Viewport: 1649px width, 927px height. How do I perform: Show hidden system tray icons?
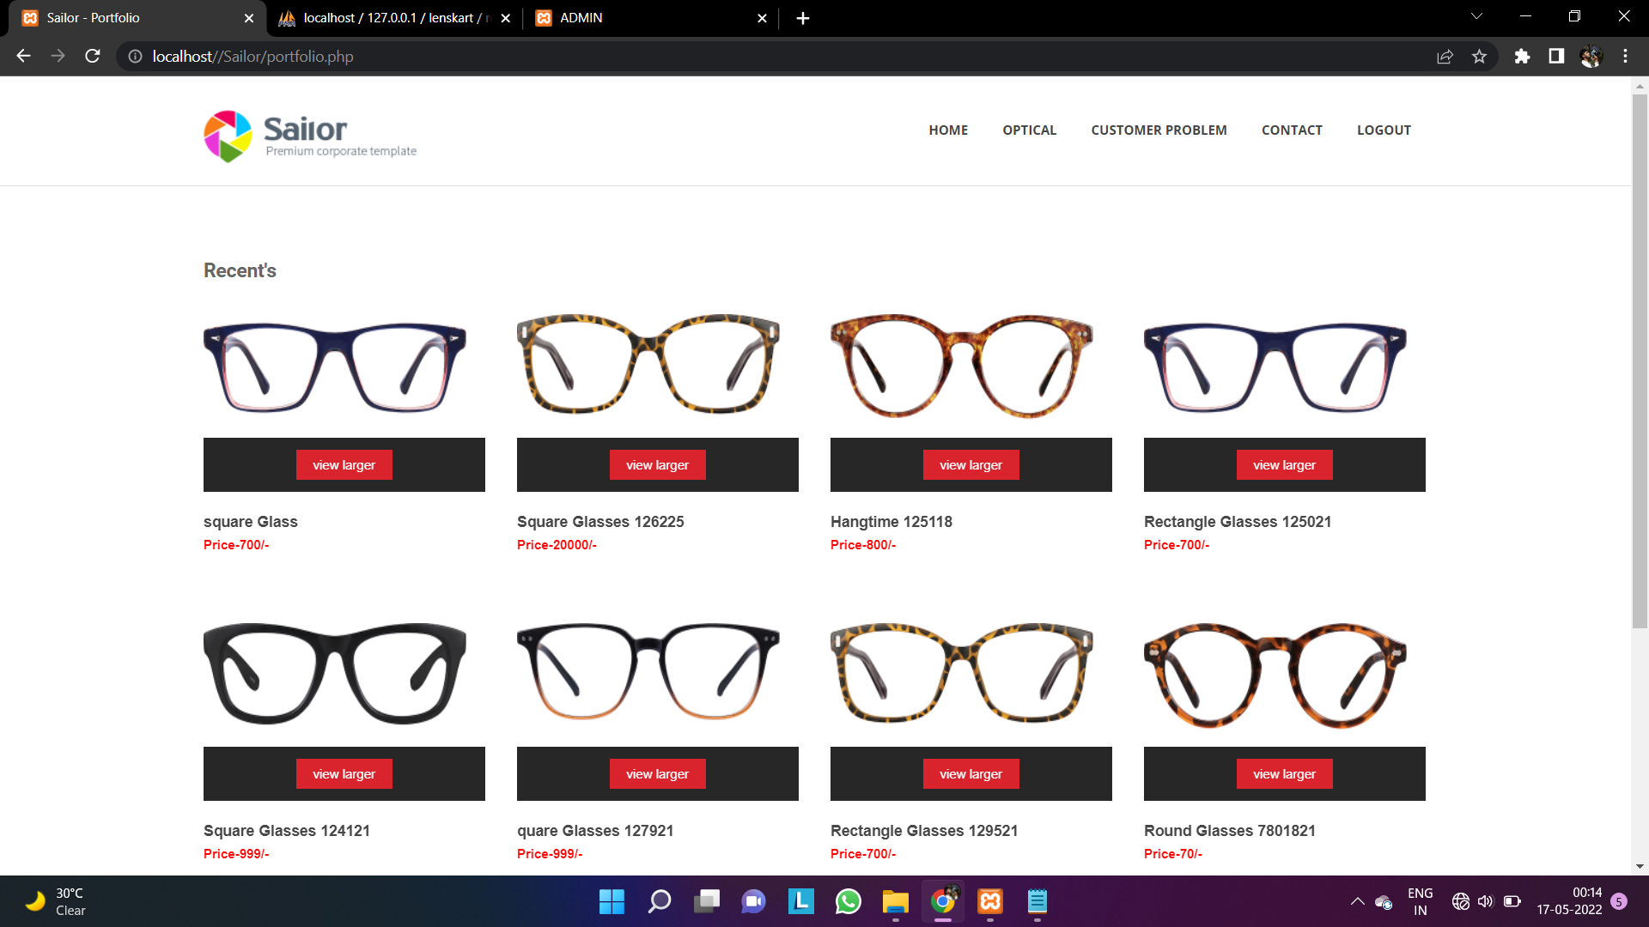click(x=1357, y=901)
